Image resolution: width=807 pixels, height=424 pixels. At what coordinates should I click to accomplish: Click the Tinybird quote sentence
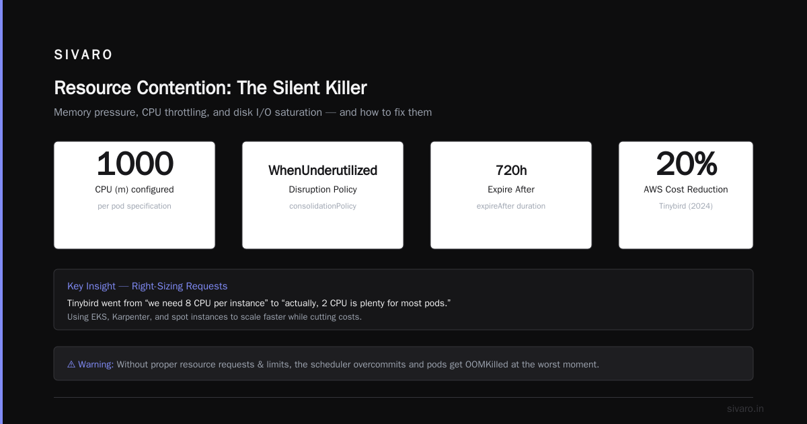(259, 304)
